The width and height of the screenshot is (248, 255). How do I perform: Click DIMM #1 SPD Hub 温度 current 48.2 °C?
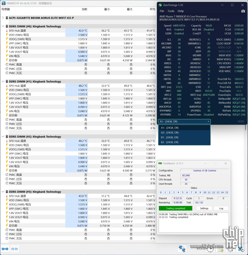coord(83,86)
